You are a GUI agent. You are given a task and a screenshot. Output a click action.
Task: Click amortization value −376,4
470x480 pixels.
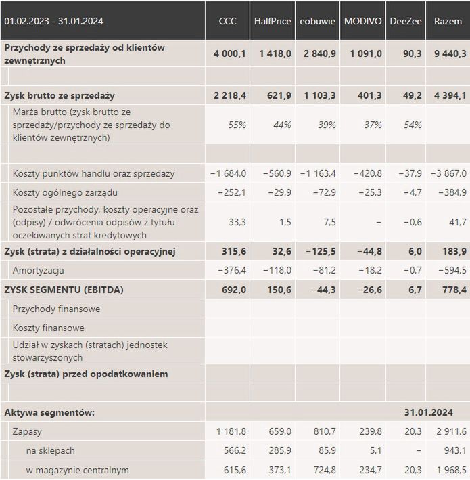[x=232, y=271]
